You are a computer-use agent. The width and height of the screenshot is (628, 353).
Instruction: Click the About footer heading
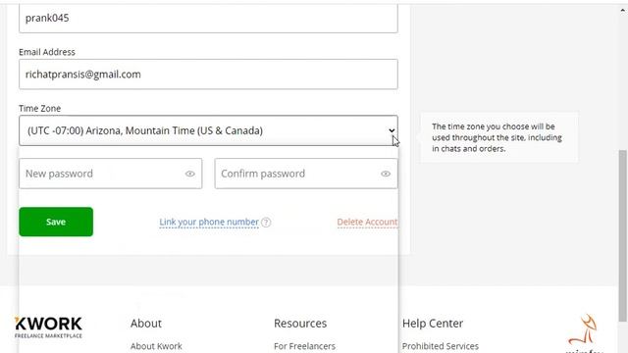tap(146, 323)
